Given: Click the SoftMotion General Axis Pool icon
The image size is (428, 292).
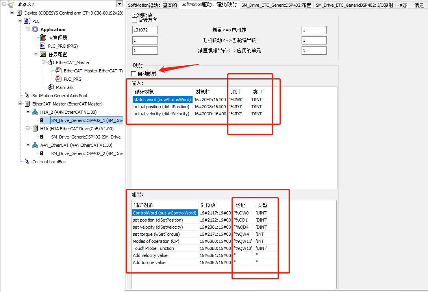Looking at the screenshot, I should [x=27, y=95].
